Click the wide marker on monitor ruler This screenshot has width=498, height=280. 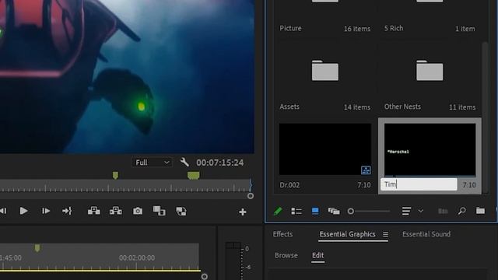coord(194,175)
